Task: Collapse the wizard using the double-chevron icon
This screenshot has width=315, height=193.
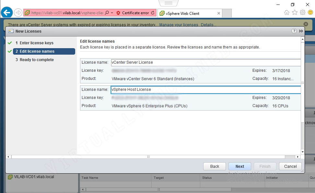Action: 301,31
